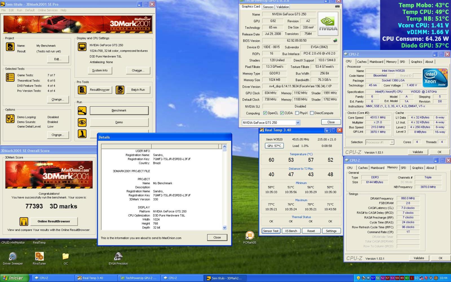Click Change button in Options section
Image resolution: width=451 pixels, height=282 pixels.
coord(58,135)
